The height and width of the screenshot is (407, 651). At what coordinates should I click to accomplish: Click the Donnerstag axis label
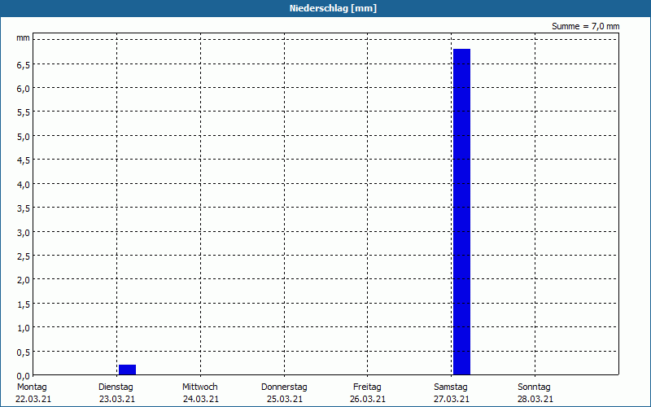click(284, 387)
